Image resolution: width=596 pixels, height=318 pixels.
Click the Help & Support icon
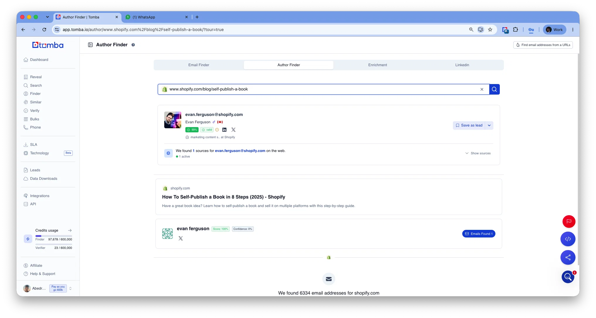coord(26,274)
